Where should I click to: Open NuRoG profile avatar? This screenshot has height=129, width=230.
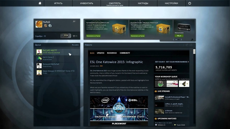39,24
